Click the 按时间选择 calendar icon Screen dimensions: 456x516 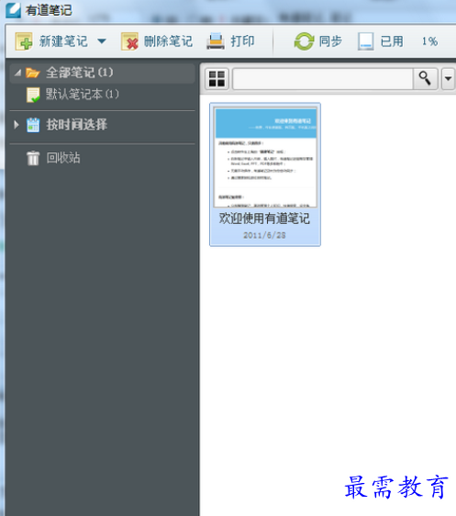[x=33, y=125]
